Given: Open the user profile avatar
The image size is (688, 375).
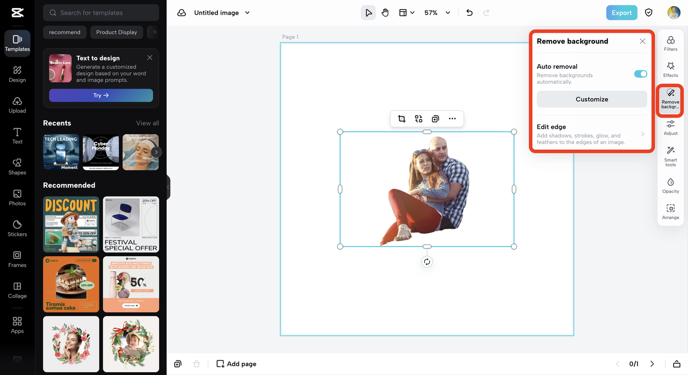Looking at the screenshot, I should [673, 13].
